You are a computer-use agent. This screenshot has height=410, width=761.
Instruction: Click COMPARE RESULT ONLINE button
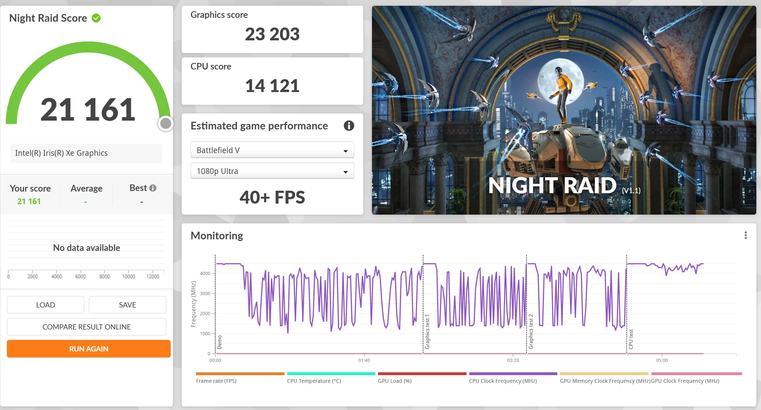point(86,327)
